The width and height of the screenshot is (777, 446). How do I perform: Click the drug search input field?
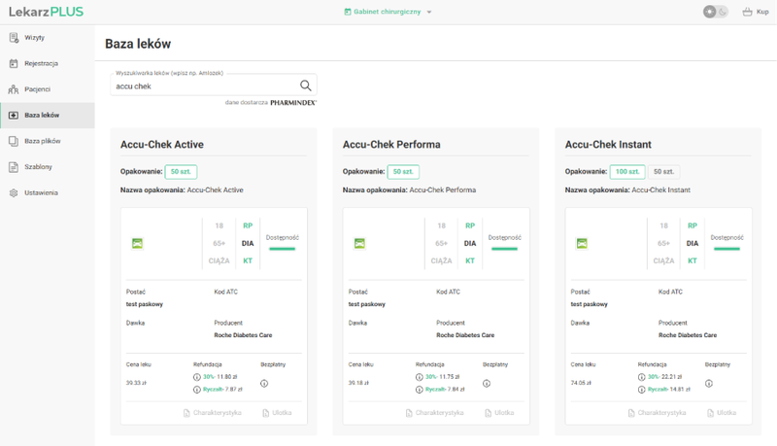(214, 86)
